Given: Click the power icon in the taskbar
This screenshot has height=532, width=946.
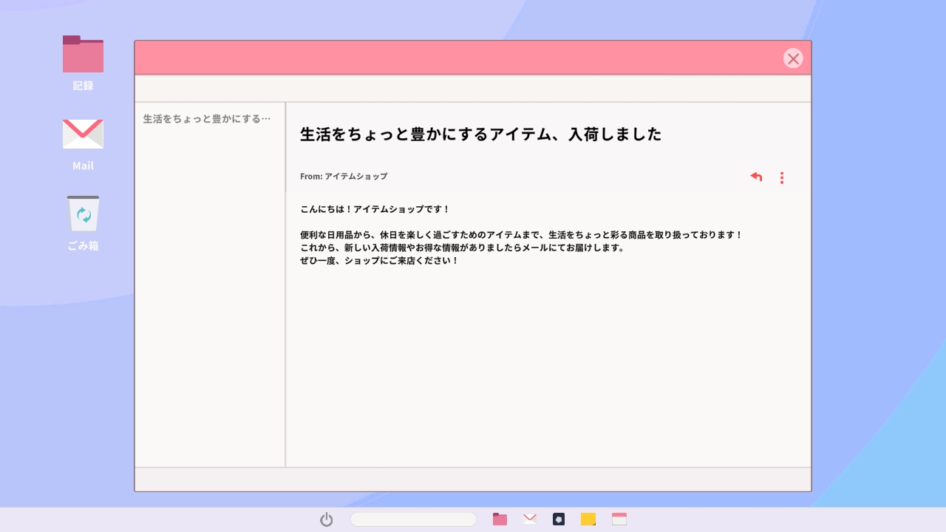Looking at the screenshot, I should click(327, 519).
